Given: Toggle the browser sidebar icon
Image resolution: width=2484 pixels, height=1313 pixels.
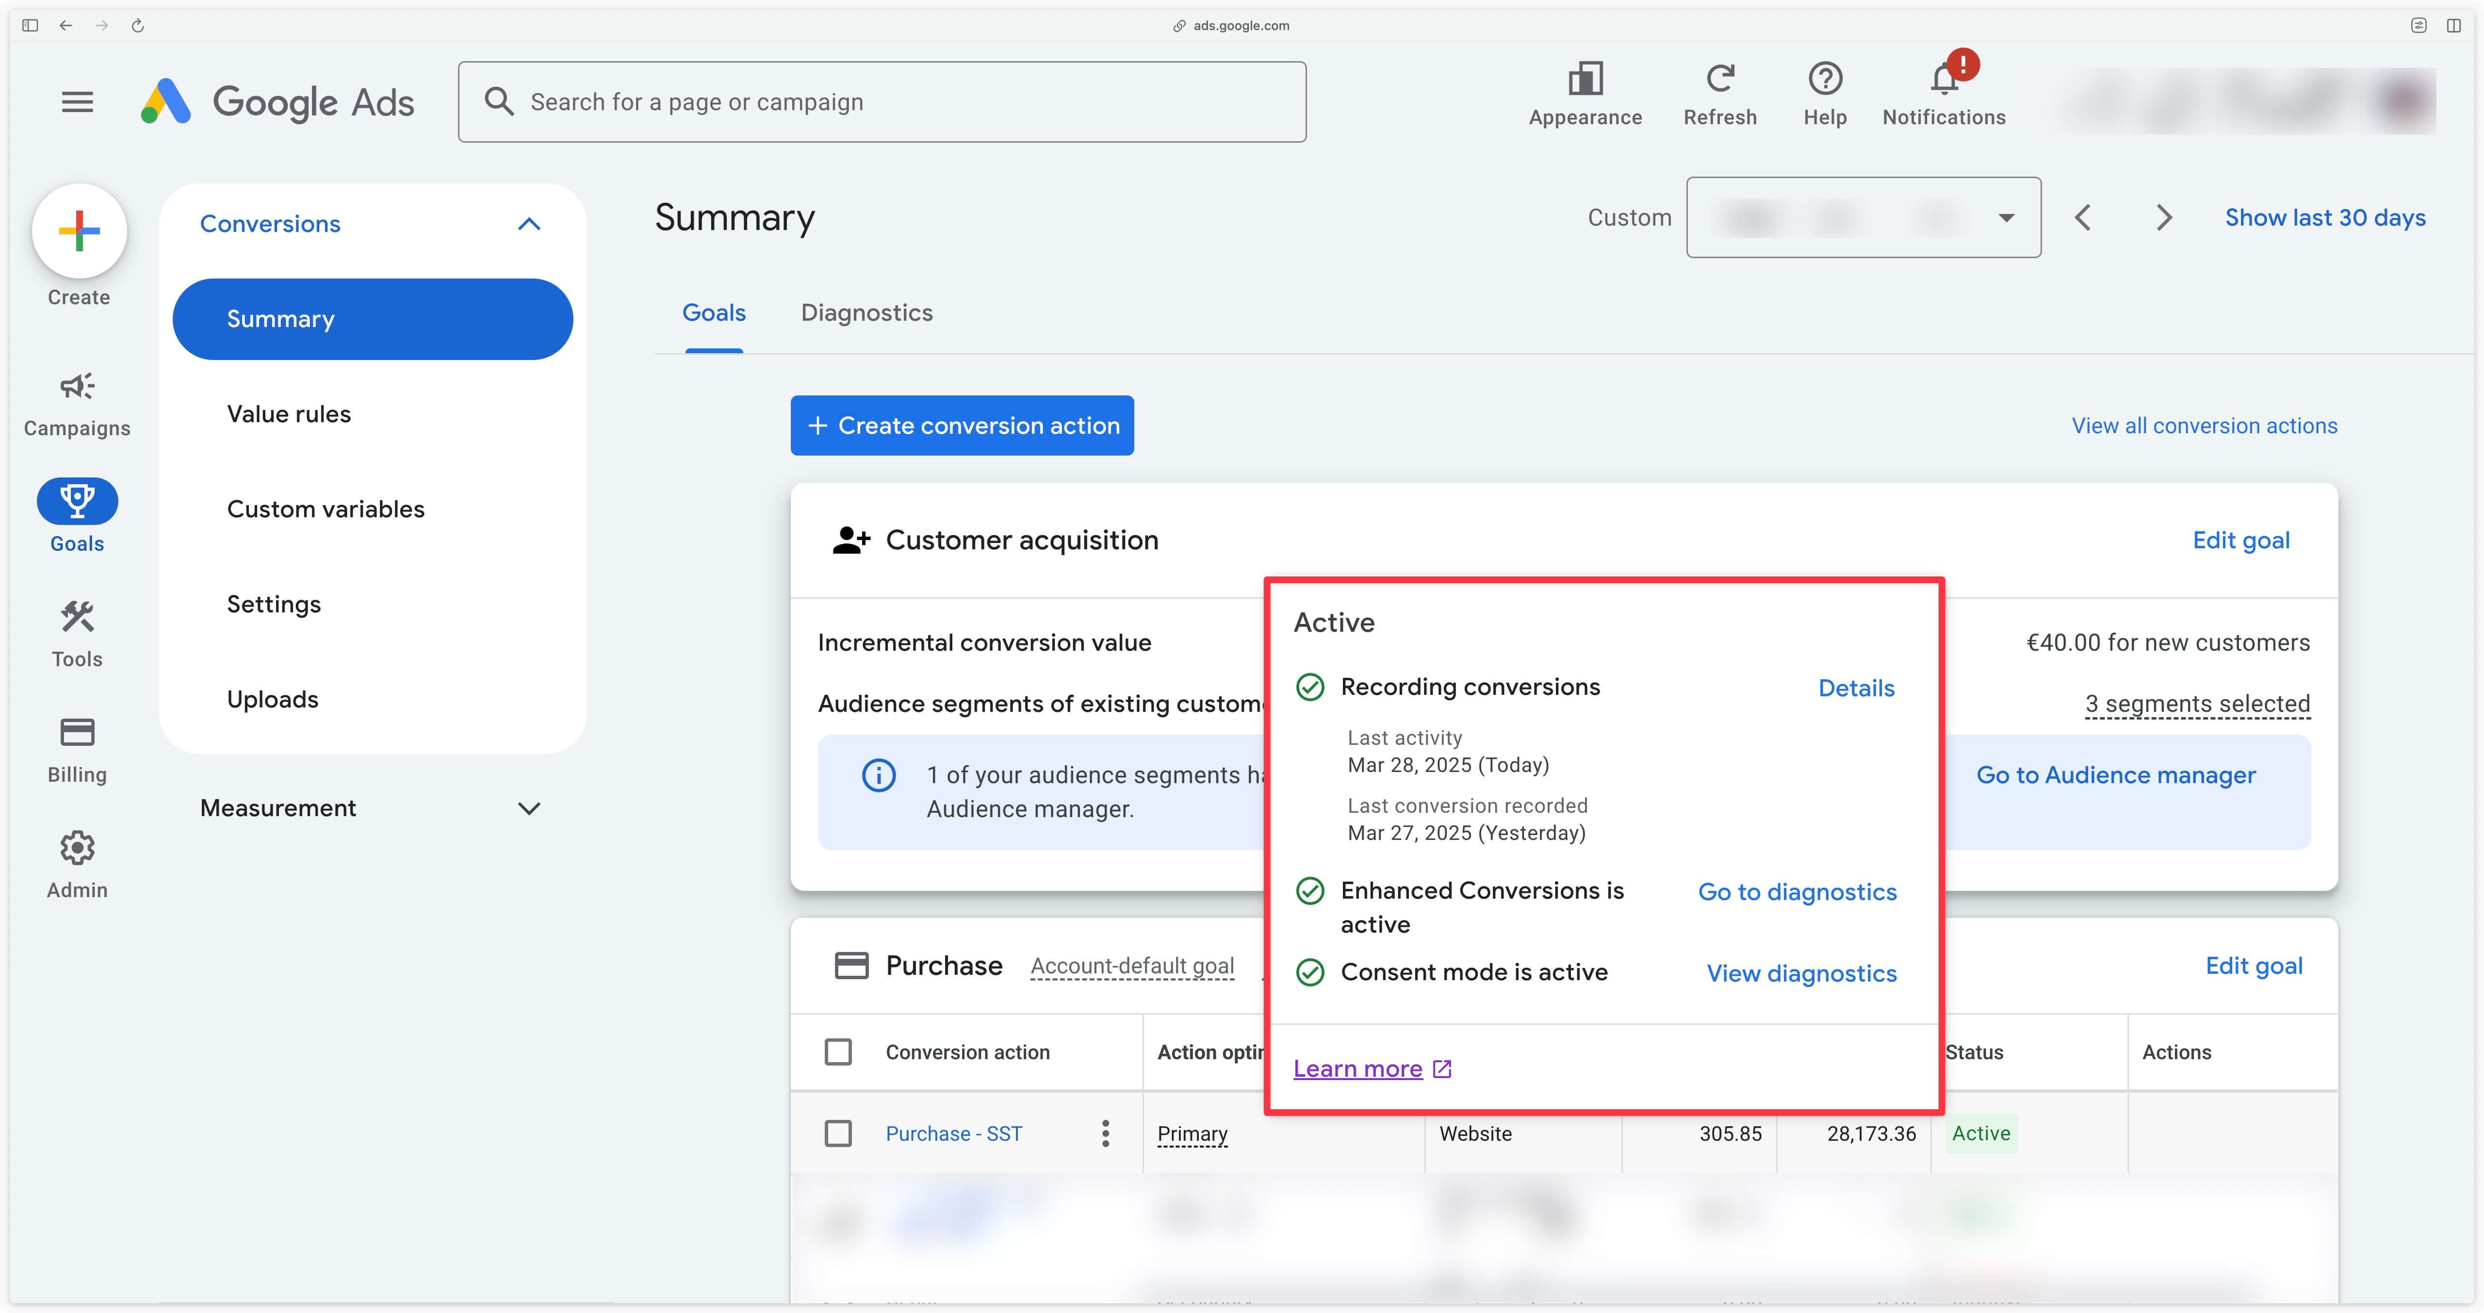Looking at the screenshot, I should (30, 25).
